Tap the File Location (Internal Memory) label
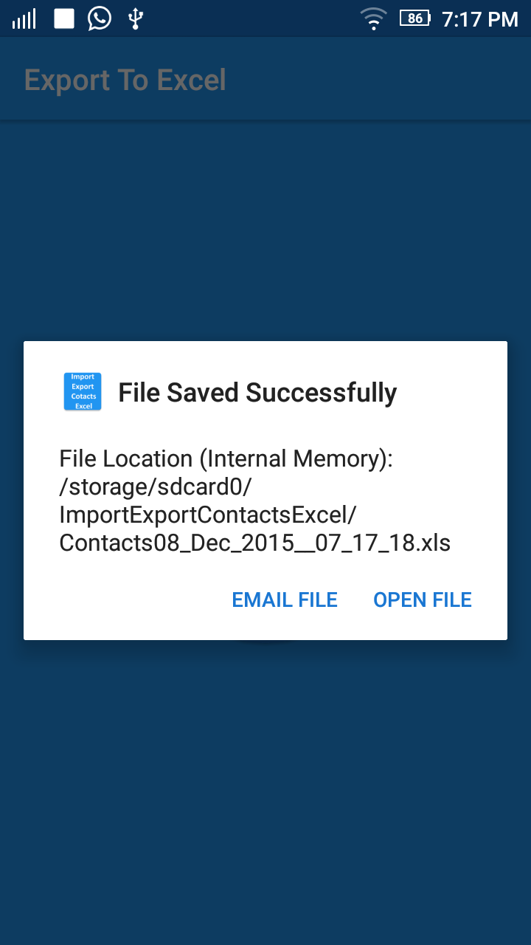 click(x=226, y=458)
